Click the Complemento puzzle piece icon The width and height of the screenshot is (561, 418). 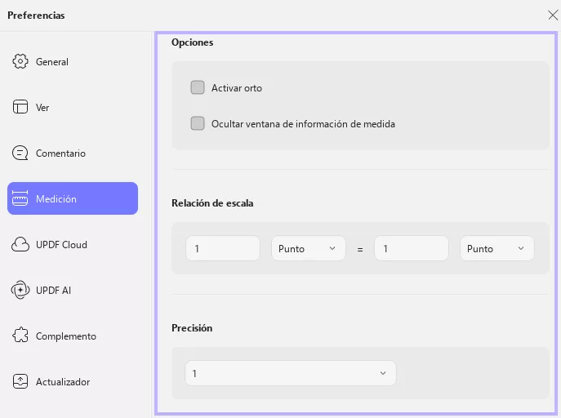(x=20, y=336)
